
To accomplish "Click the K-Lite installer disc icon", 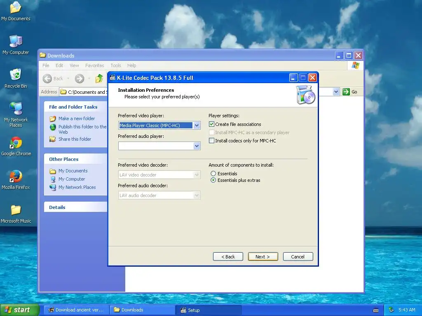I will tap(305, 95).
